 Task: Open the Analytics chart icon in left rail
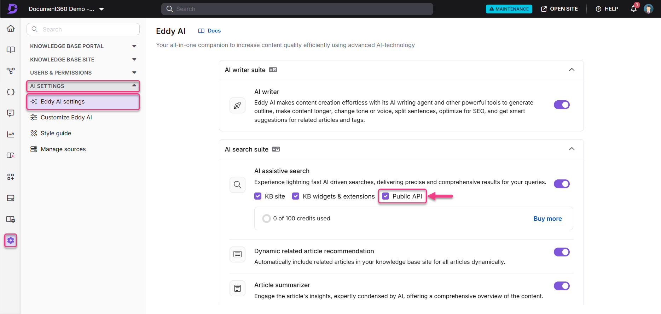(11, 134)
